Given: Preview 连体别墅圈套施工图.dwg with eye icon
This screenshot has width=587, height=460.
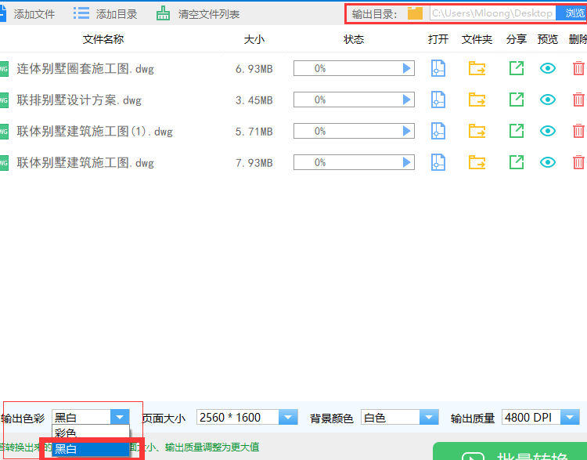Looking at the screenshot, I should pyautogui.click(x=548, y=68).
